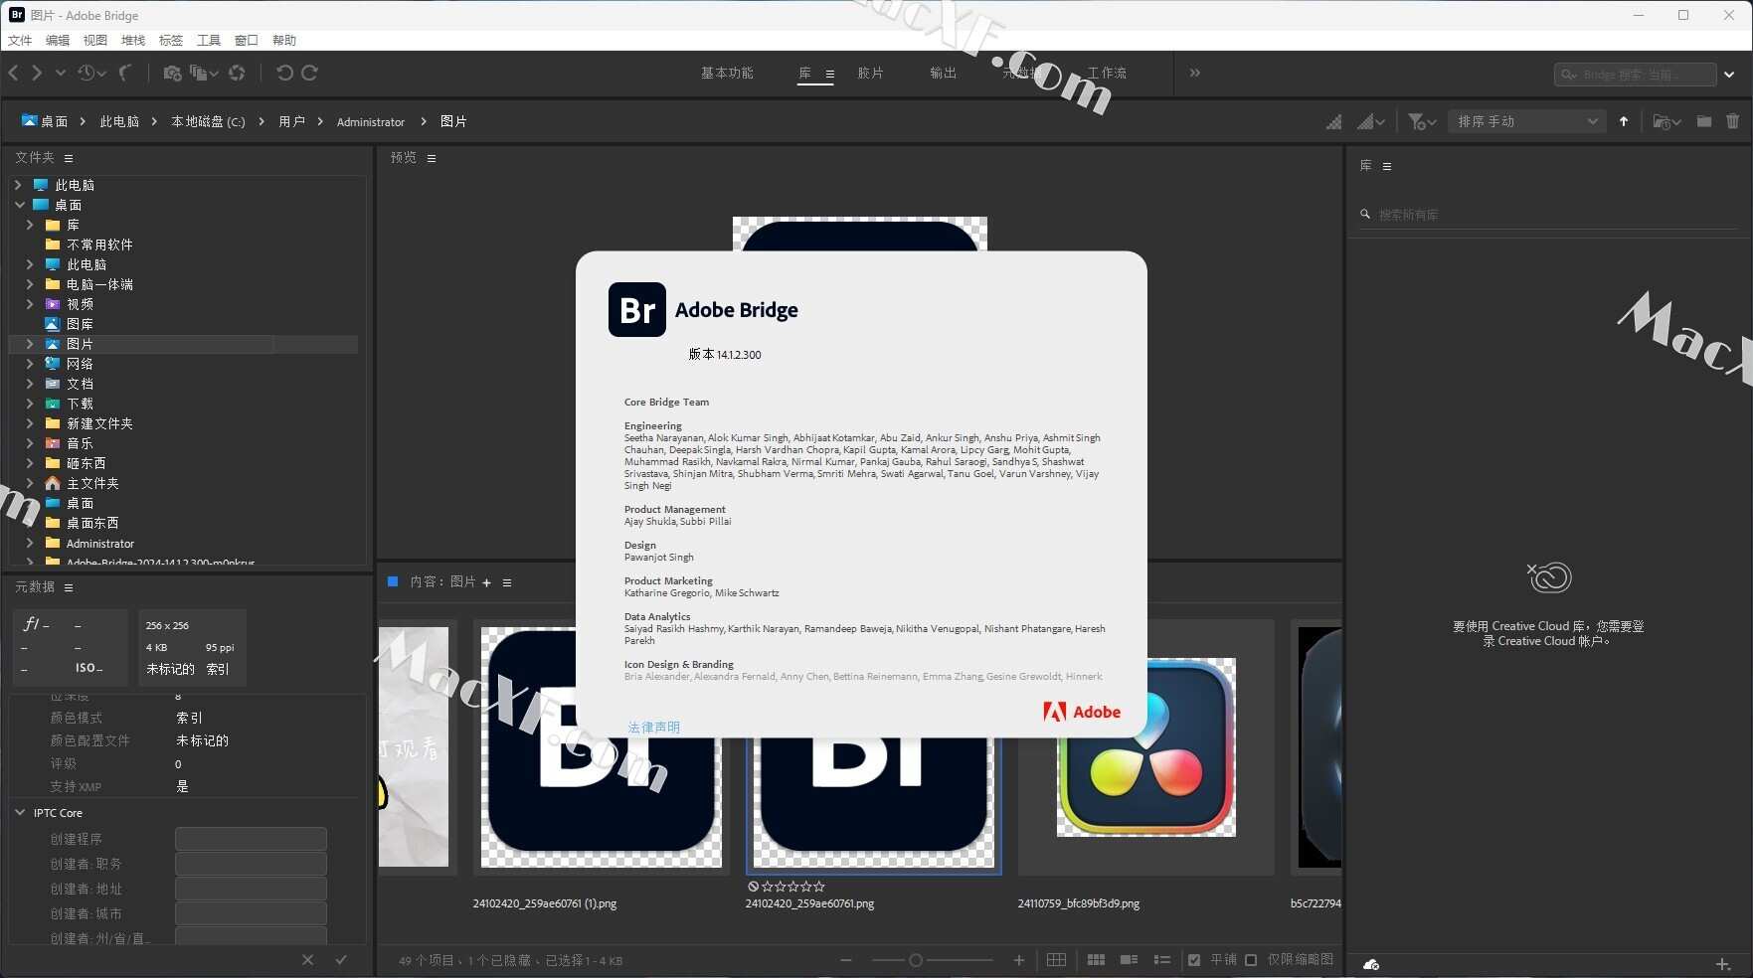The image size is (1753, 978).
Task: Open the recent folders icon dropdown
Action: tap(1666, 121)
